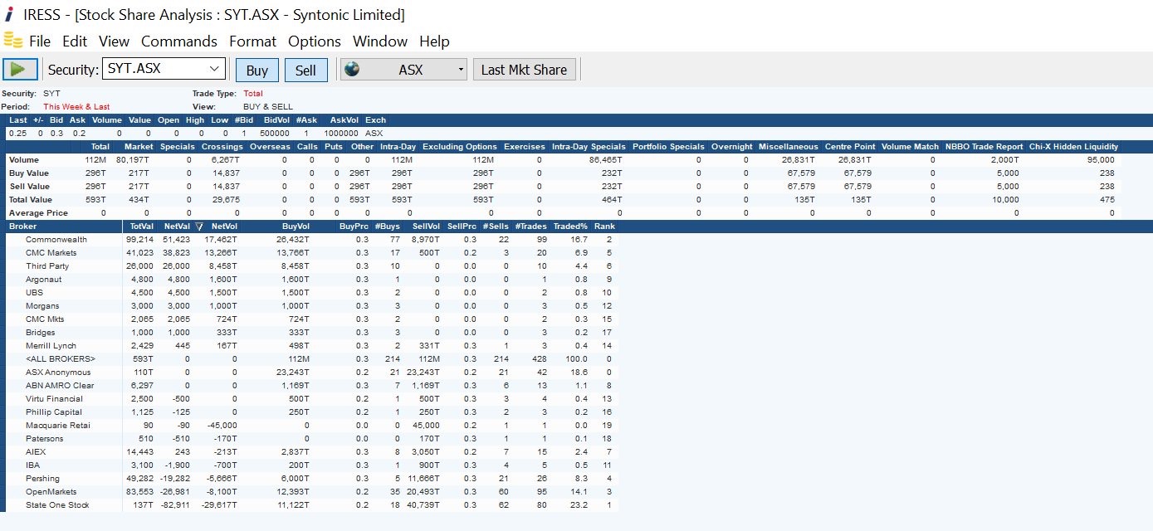Click the Crossings column header
This screenshot has width=1153, height=531.
tap(222, 147)
